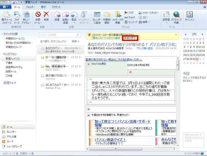Expand the info bar chevron

176,35
